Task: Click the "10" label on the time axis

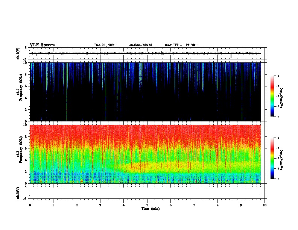Action: click(x=265, y=205)
